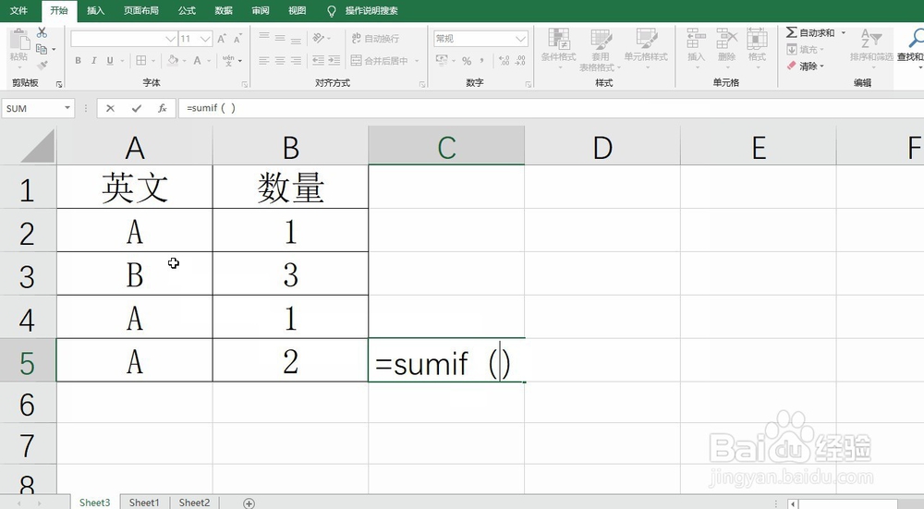Click the middle align icon
This screenshot has width=924, height=509.
(x=280, y=38)
